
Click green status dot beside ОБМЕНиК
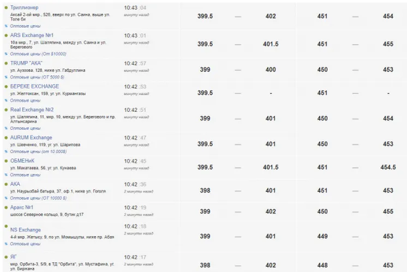click(6, 161)
